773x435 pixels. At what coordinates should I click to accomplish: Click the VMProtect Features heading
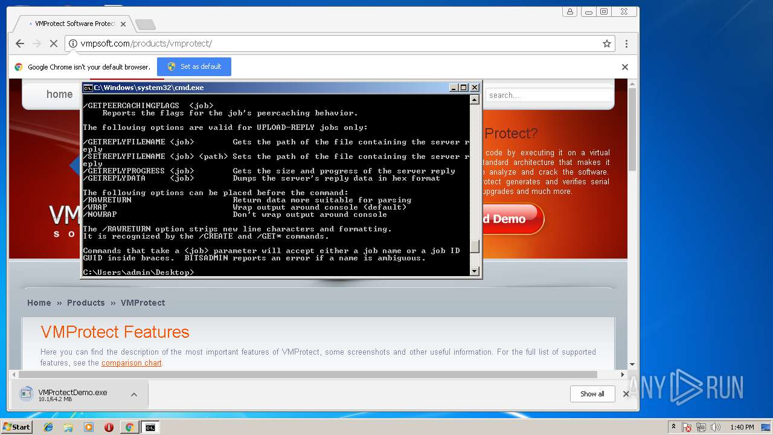pyautogui.click(x=115, y=332)
